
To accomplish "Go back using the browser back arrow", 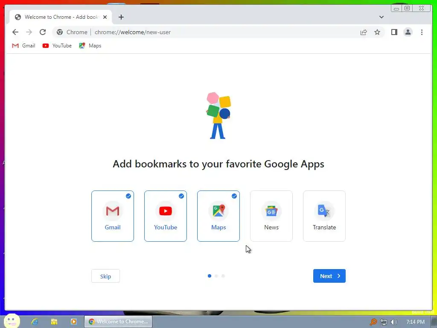I will [15, 32].
